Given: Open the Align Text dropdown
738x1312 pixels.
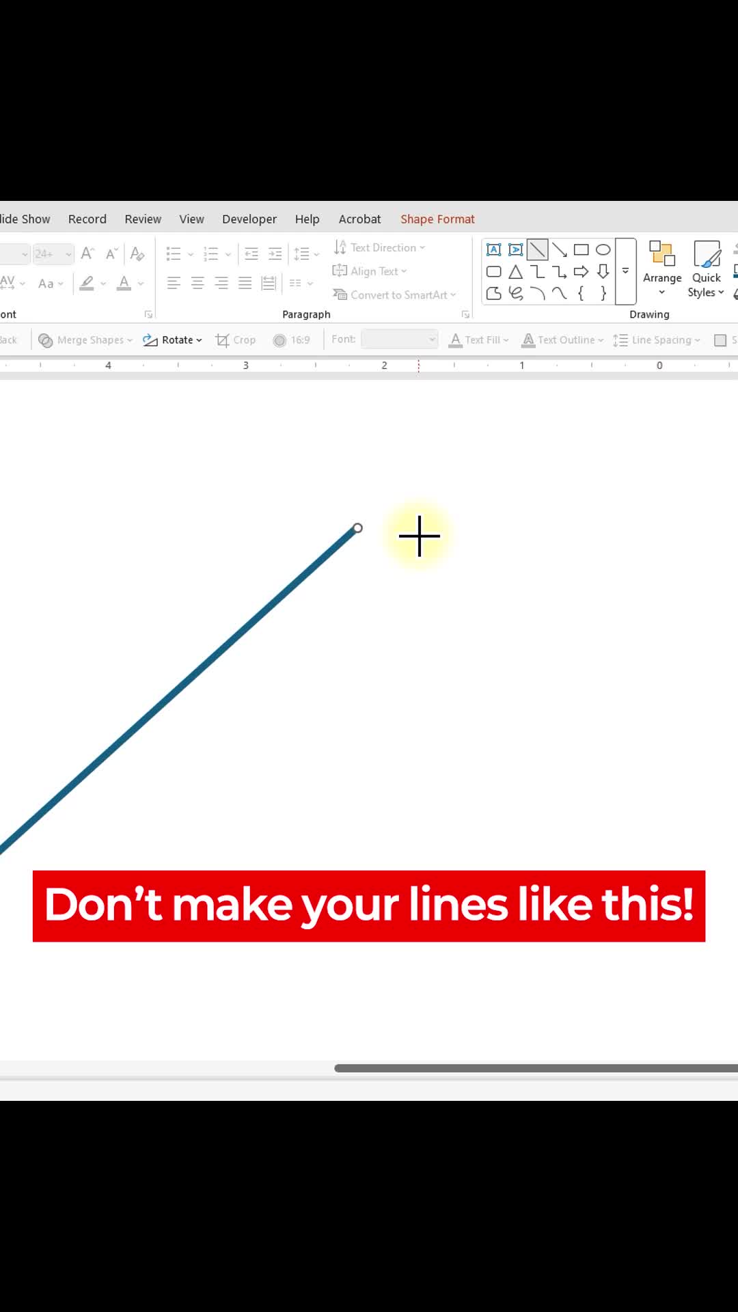Looking at the screenshot, I should 370,271.
